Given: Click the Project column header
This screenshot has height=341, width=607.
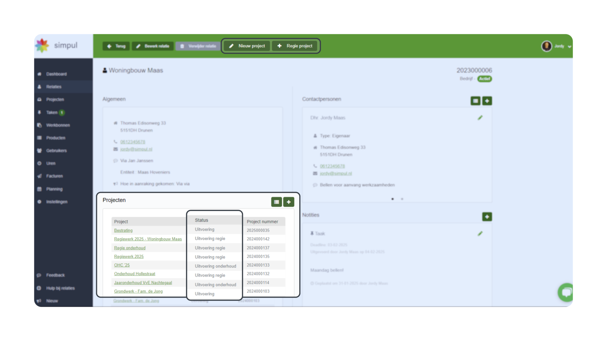Looking at the screenshot, I should (x=121, y=221).
